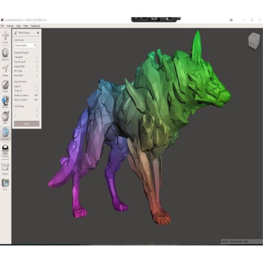Click the Export icon in sidebar
Image resolution: width=263 pixels, height=263 pixels.
(x=6, y=167)
